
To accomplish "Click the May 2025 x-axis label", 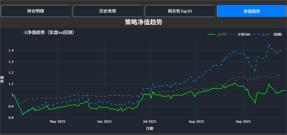I will 57,122.
